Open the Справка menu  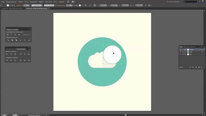point(61,2)
